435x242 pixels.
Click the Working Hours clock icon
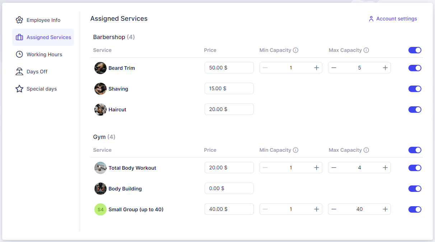(19, 54)
